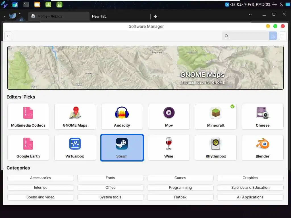This screenshot has width=291, height=218.
Task: Click the back arrow button
Action: coord(8,36)
